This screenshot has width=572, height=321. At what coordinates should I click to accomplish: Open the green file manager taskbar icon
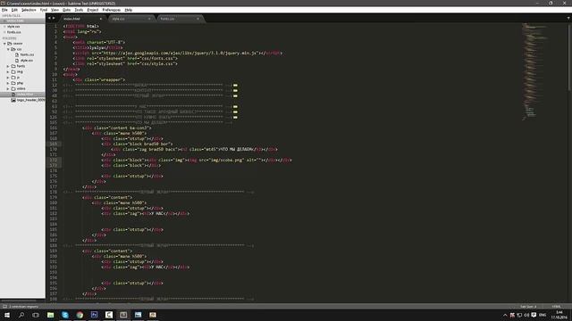tap(50, 315)
